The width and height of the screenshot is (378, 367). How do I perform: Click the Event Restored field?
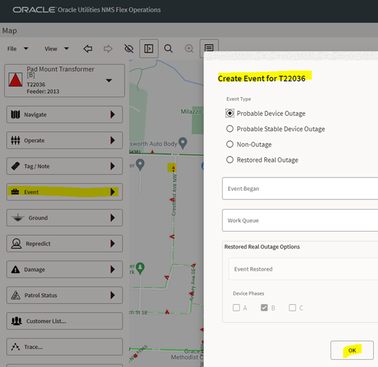[x=303, y=269]
